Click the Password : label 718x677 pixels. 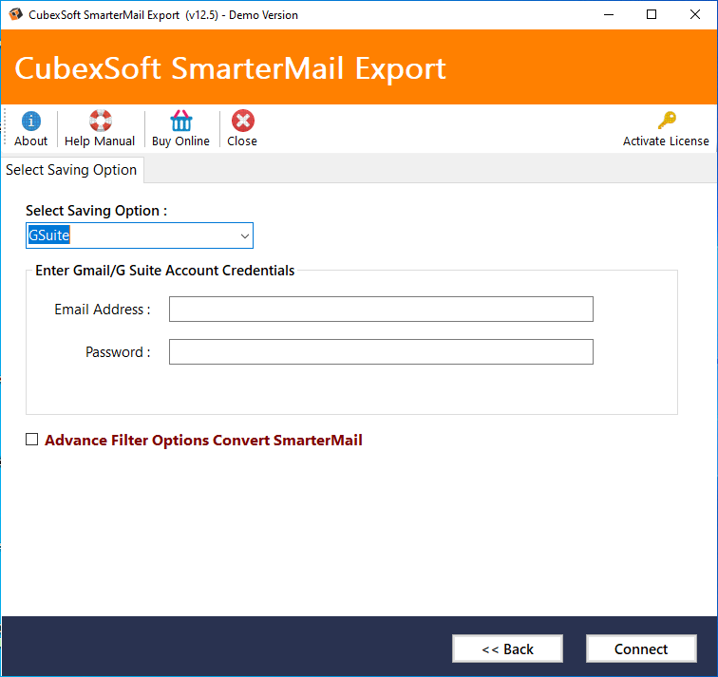tap(118, 352)
